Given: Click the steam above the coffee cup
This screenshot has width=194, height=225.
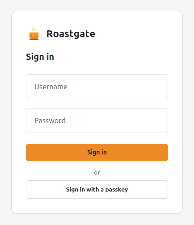Looking at the screenshot, I should [34, 29].
